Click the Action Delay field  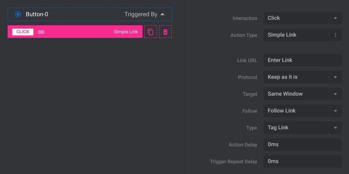pos(303,145)
